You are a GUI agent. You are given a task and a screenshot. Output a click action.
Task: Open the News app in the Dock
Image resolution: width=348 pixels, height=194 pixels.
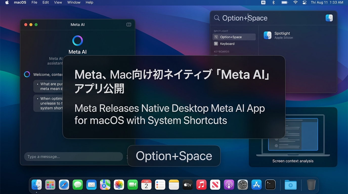point(215,185)
